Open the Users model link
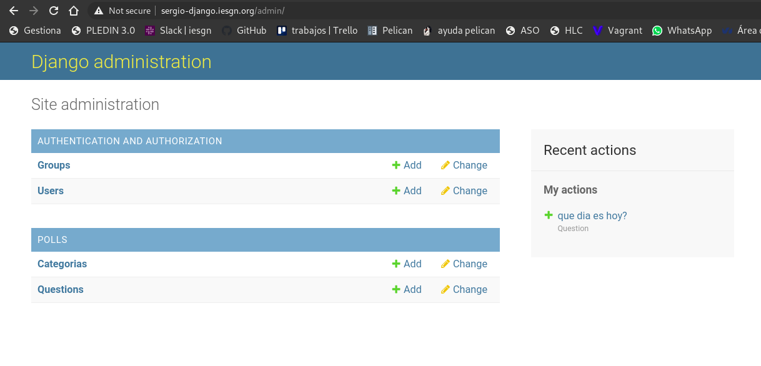The width and height of the screenshot is (761, 366). click(51, 191)
